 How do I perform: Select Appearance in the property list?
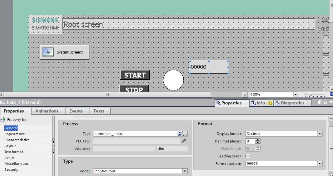pyautogui.click(x=14, y=134)
